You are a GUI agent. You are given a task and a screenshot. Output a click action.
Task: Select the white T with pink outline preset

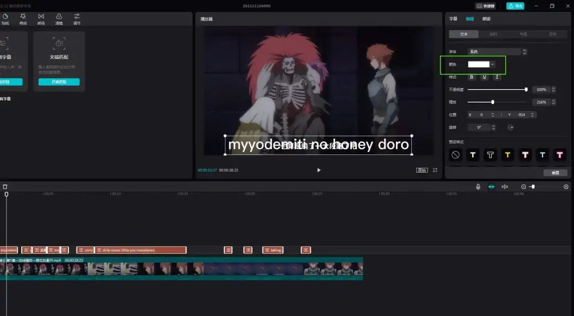(x=525, y=155)
